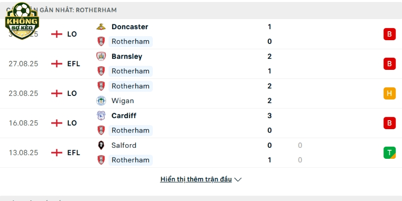Click the yellow H draw result badge

(x=389, y=93)
